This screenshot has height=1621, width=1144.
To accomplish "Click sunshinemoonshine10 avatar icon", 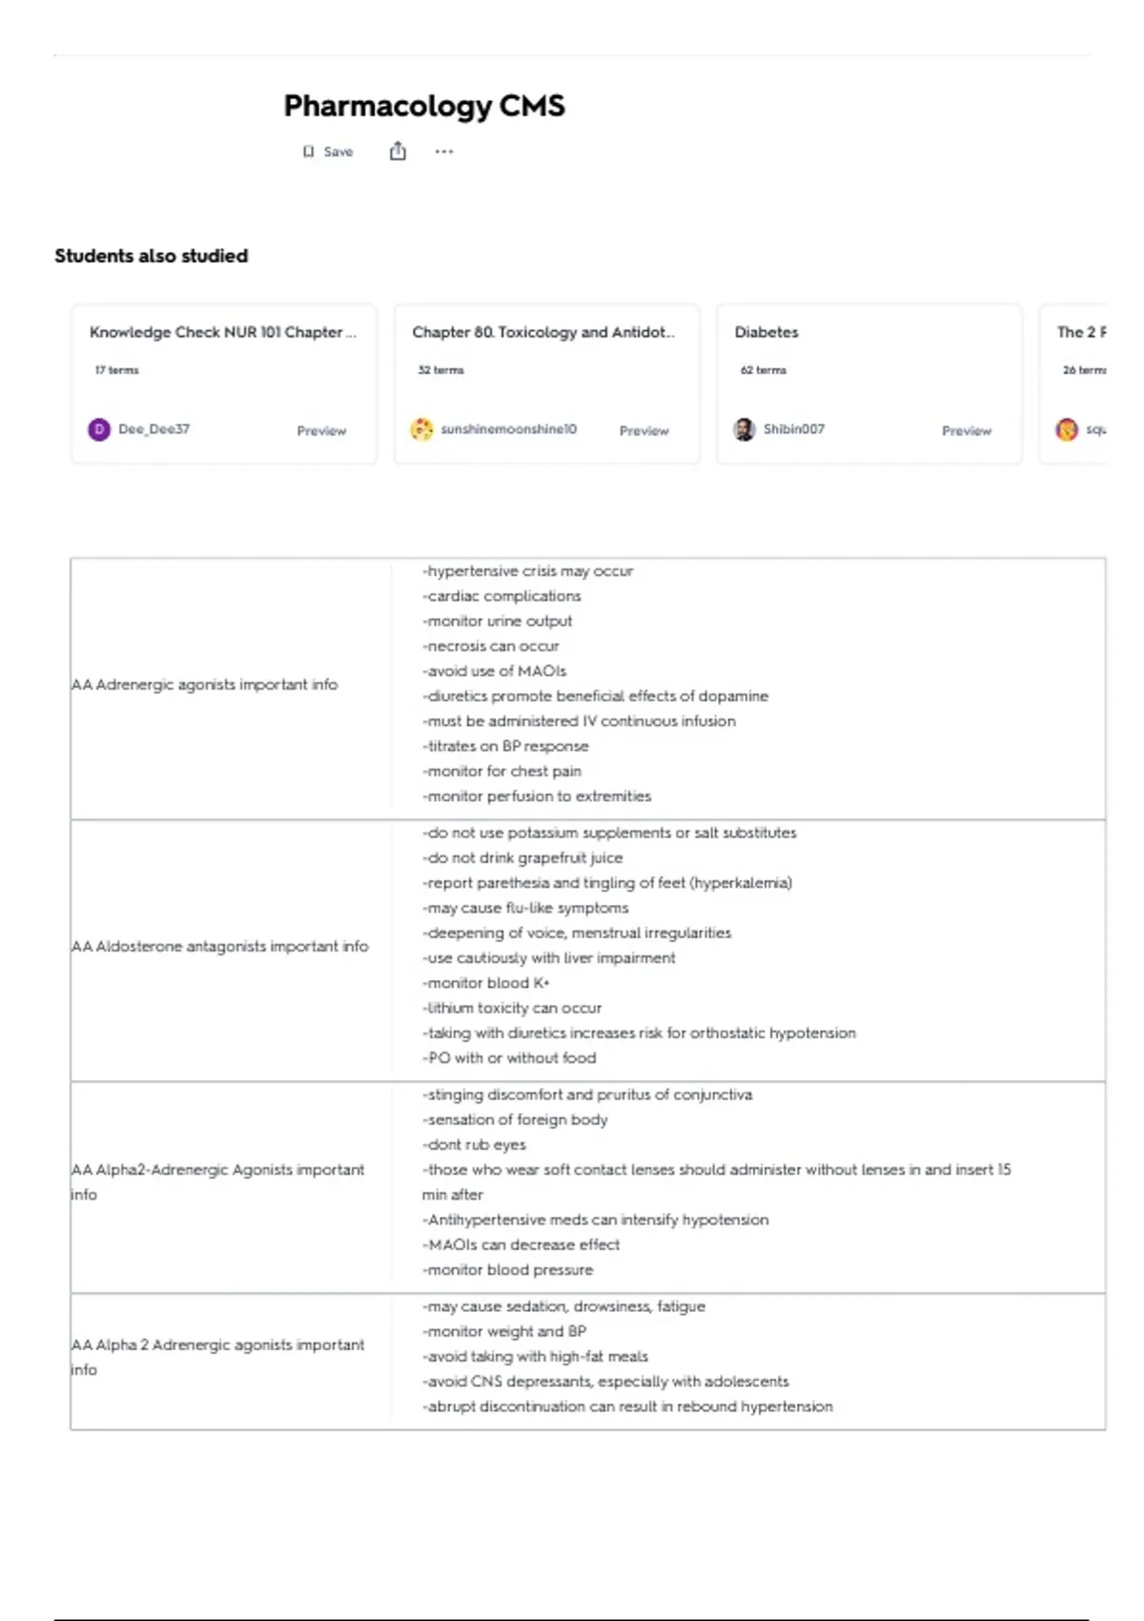I will tap(421, 429).
